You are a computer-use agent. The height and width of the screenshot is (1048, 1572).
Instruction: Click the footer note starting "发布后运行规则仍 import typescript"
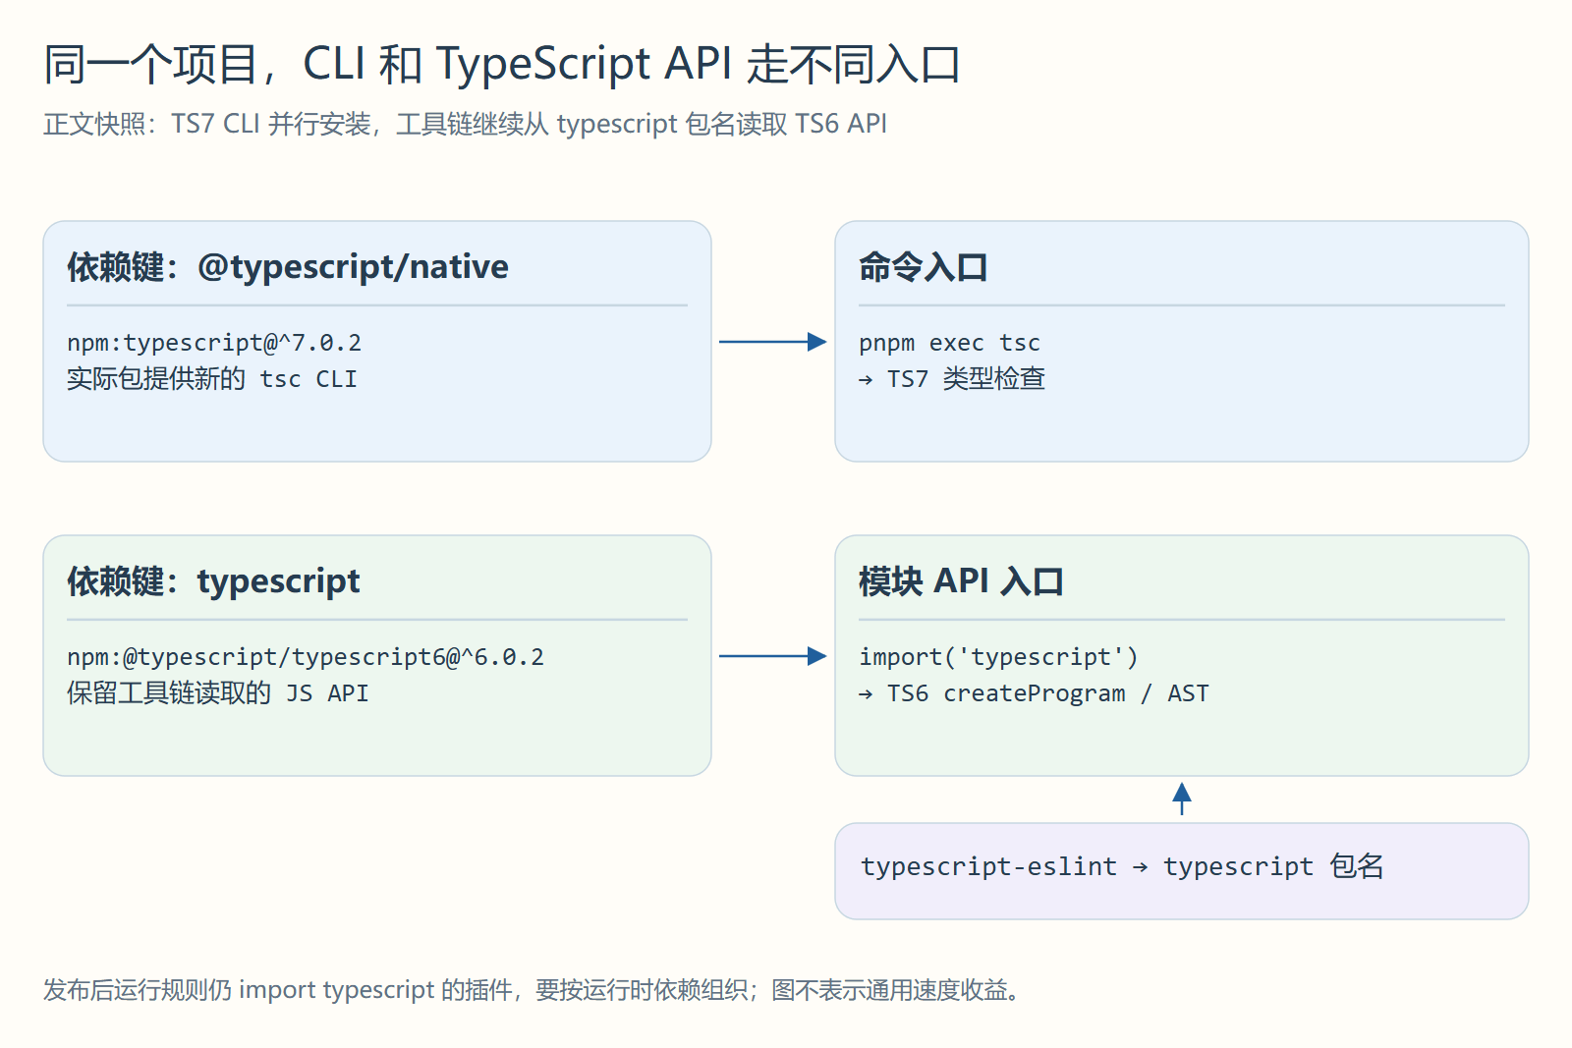coord(533,990)
